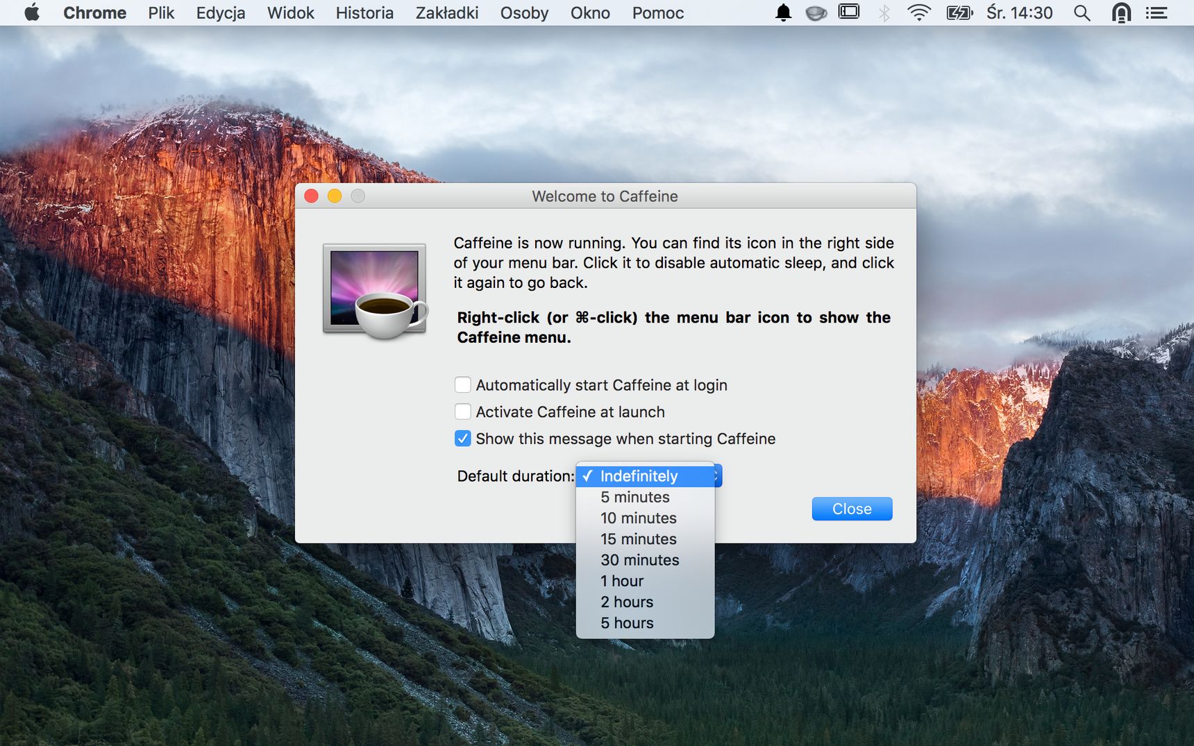The height and width of the screenshot is (746, 1194).
Task: Choose 30 minutes duration
Action: (646, 559)
